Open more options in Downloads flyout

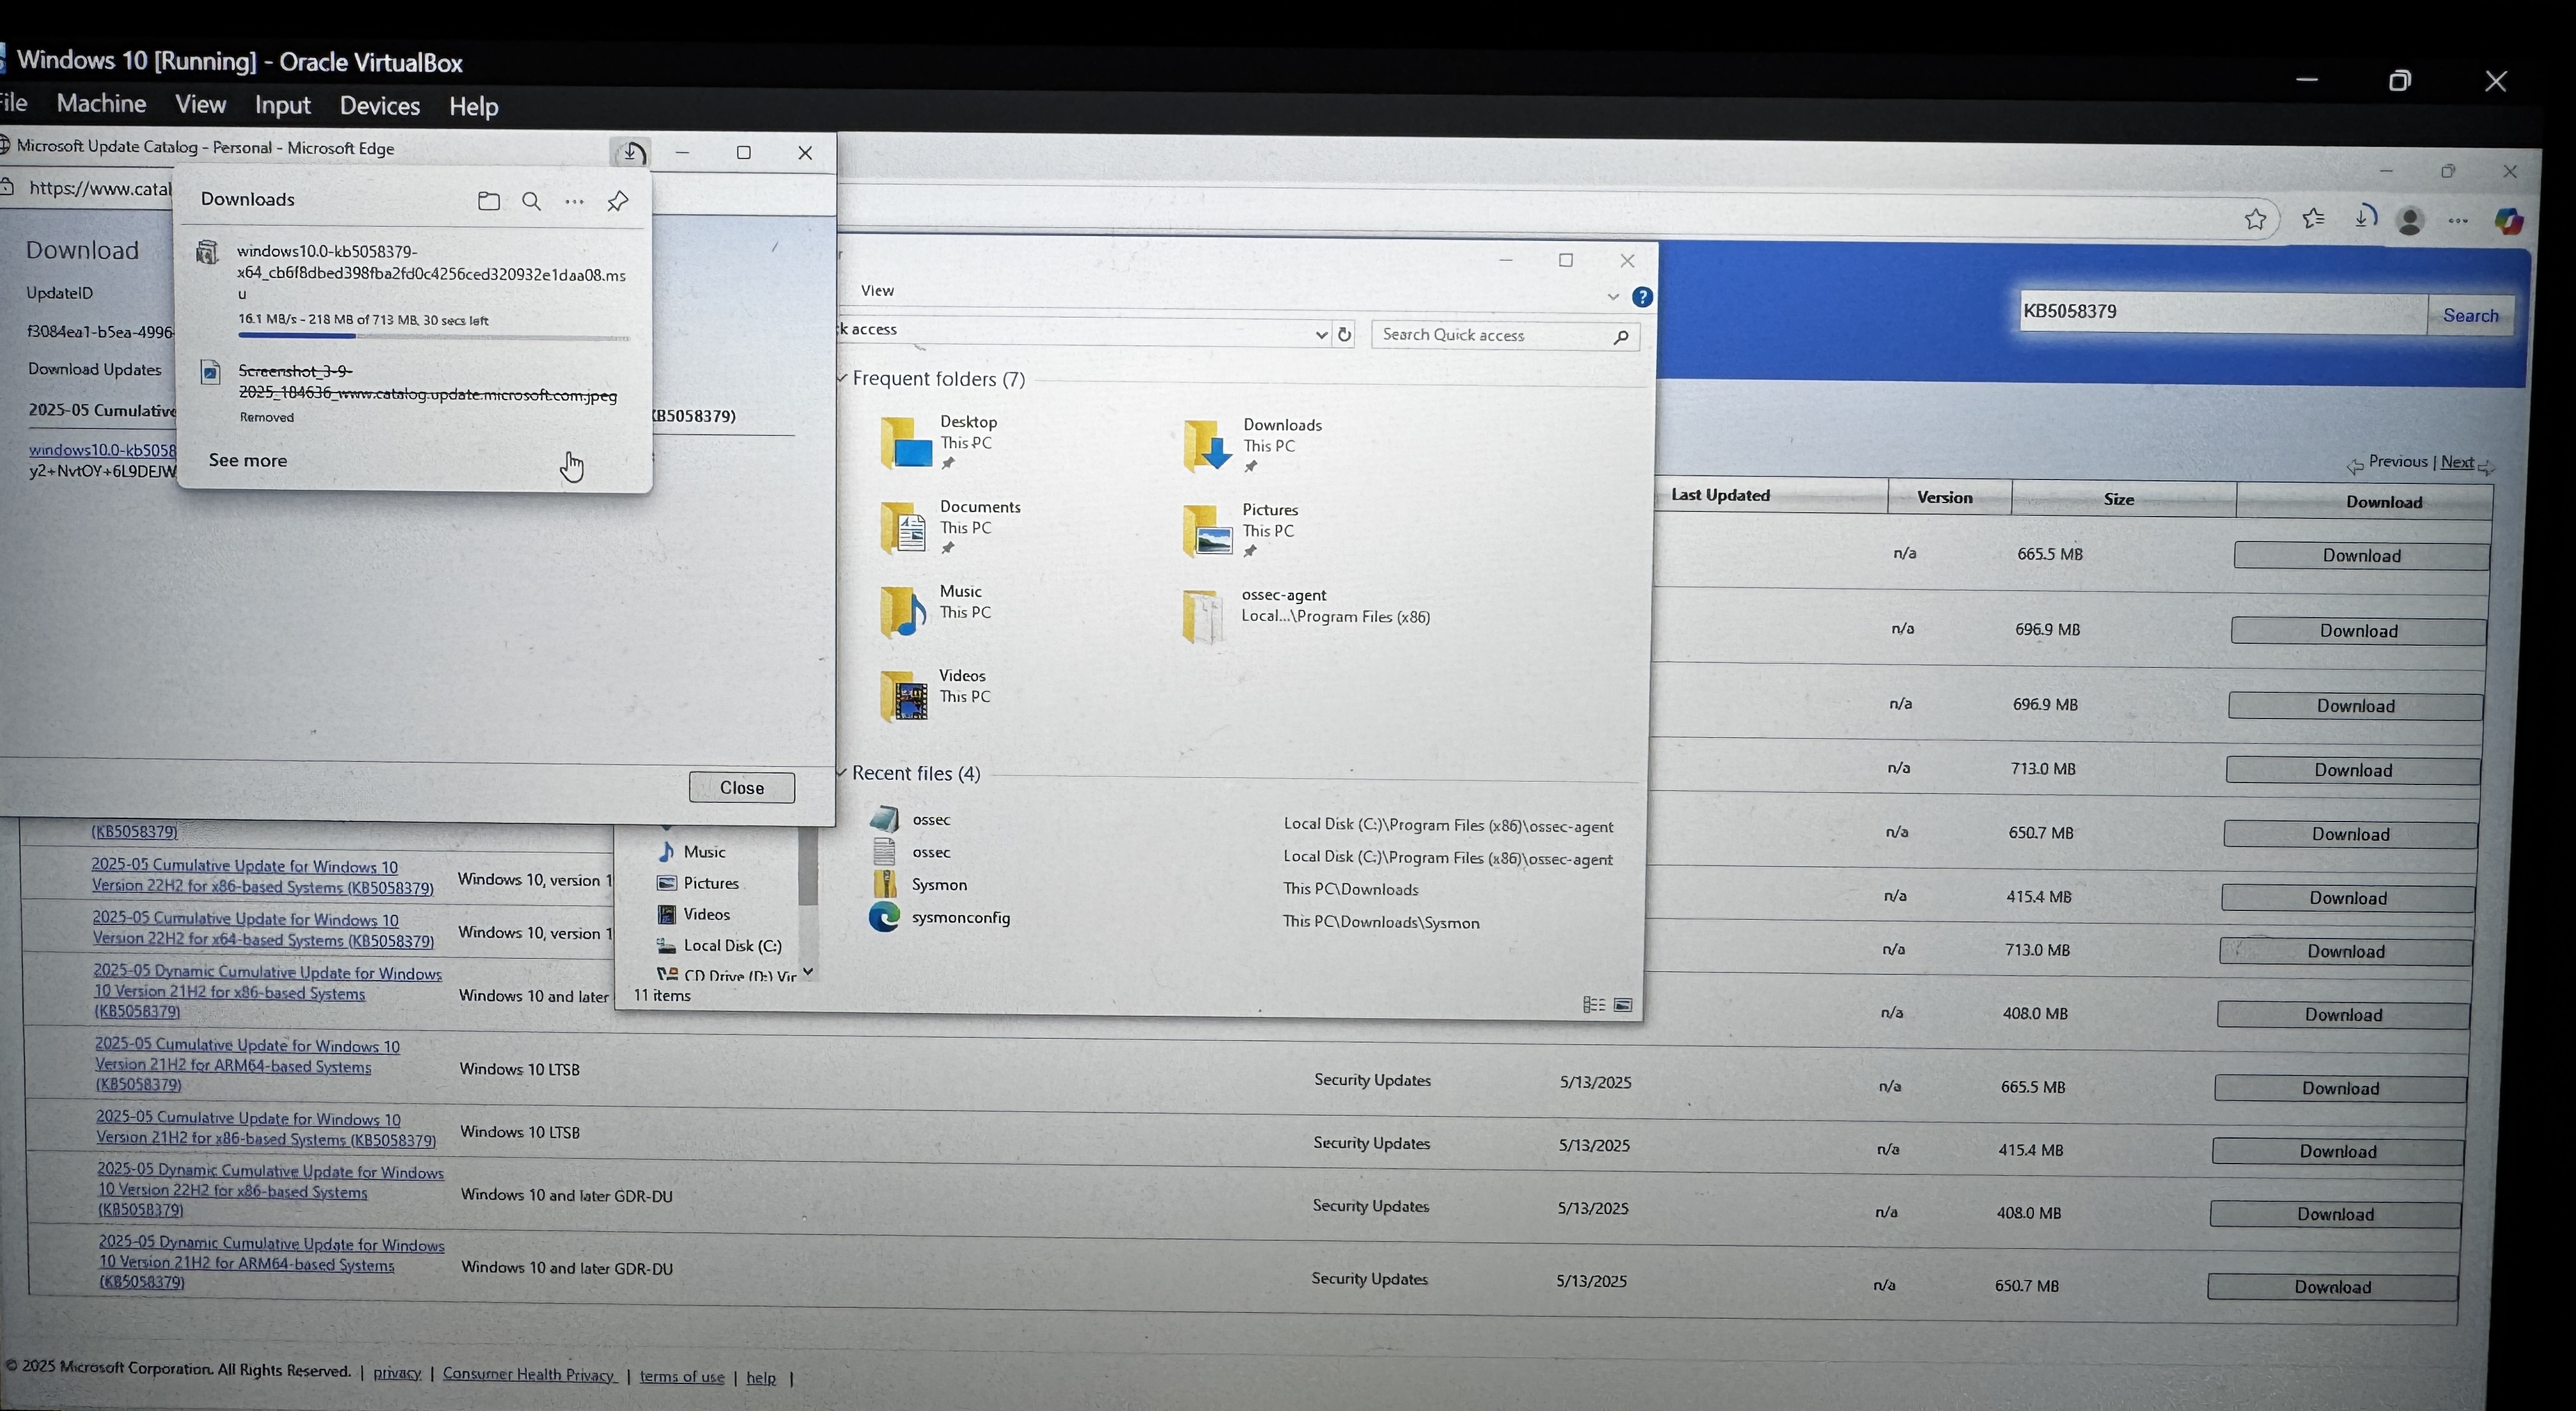574,201
